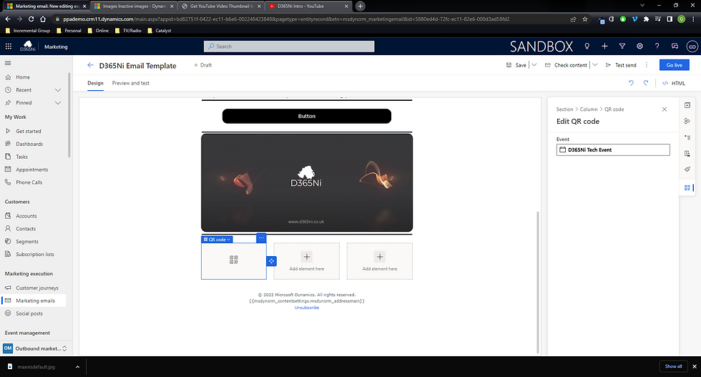This screenshot has width=701, height=377.
Task: Click the Search box in header
Action: pyautogui.click(x=289, y=46)
